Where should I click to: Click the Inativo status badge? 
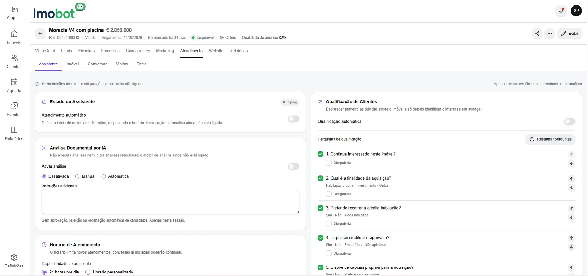[290, 102]
